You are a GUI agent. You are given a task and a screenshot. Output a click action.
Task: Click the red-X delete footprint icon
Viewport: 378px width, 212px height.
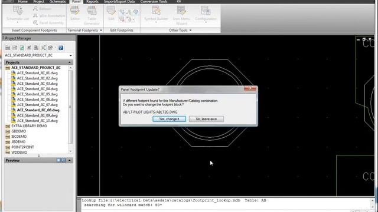122,19
